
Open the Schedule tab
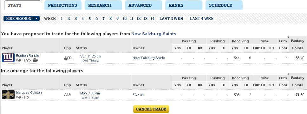pyautogui.click(x=224, y=5)
